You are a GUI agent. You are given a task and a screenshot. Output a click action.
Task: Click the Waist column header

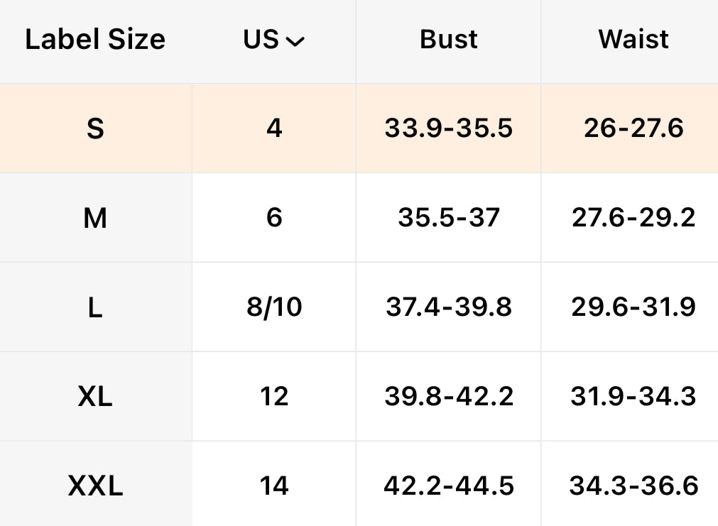[633, 40]
